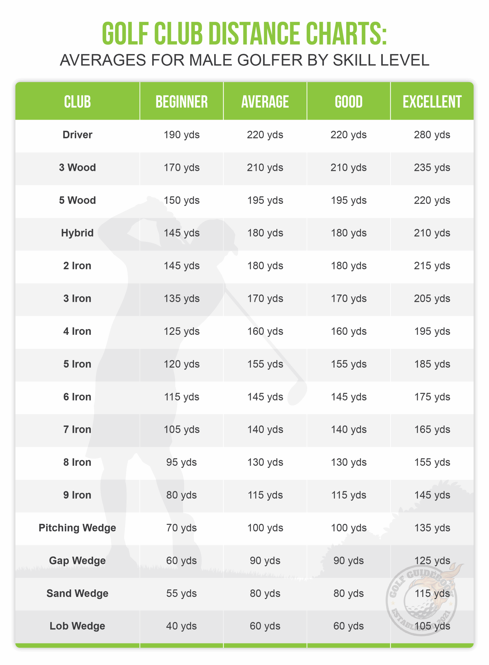
Task: Click the Beginner Lob Wedge 40 yds cell
Action: click(181, 626)
